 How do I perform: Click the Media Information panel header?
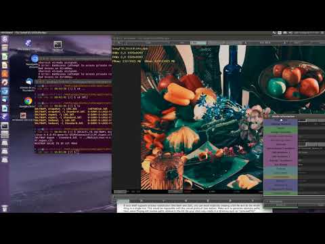coord(295,117)
